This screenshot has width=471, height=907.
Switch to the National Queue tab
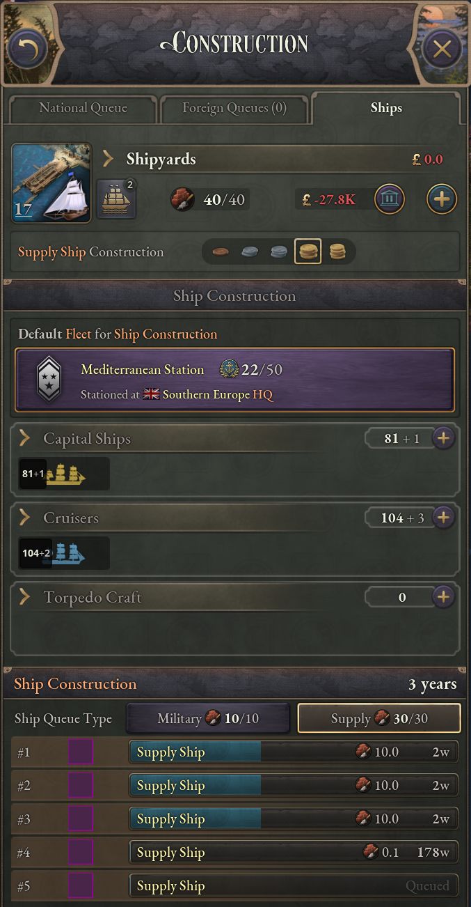click(x=83, y=108)
